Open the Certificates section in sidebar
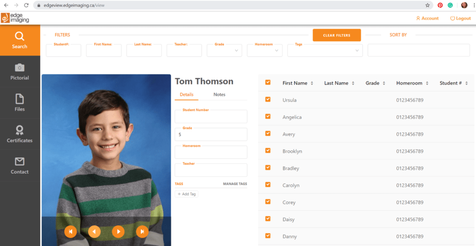 point(20,134)
